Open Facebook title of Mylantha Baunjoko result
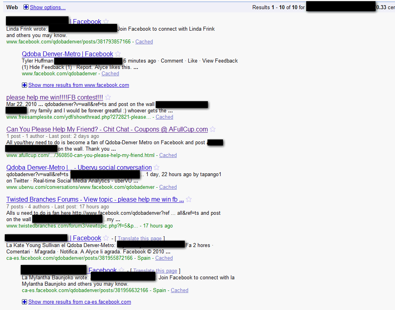This screenshot has height=310, width=395. [102, 270]
